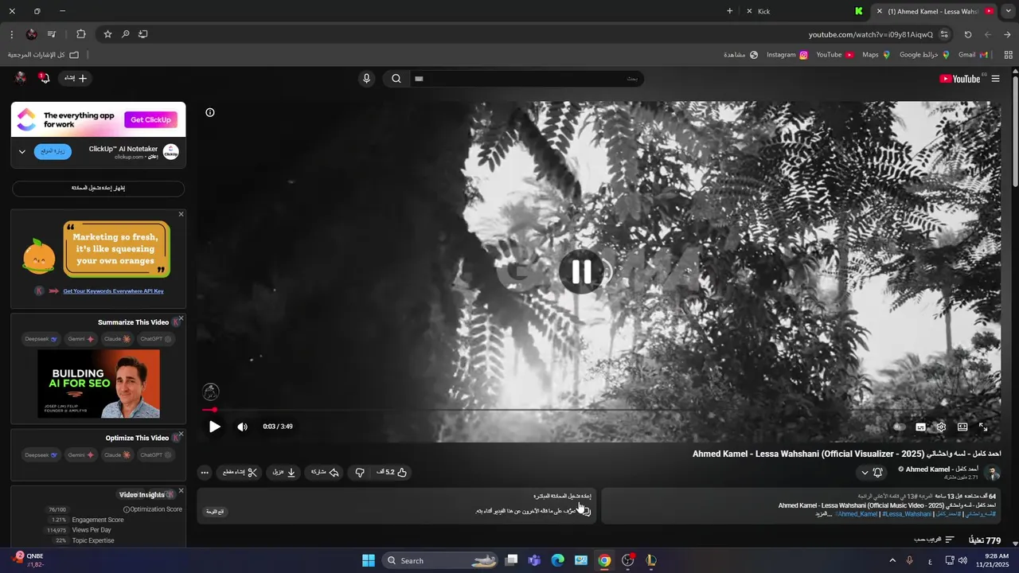Close the Optimize This Video panel

click(181, 435)
